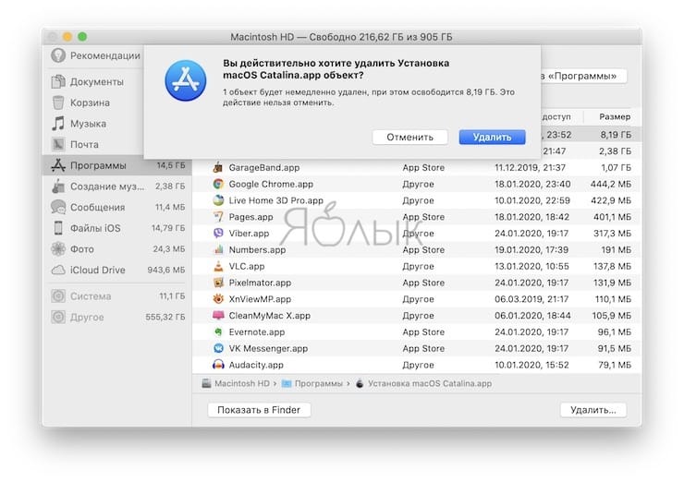684x482 pixels.
Task: Select the XnViewMP.app file name
Action: pos(260,299)
